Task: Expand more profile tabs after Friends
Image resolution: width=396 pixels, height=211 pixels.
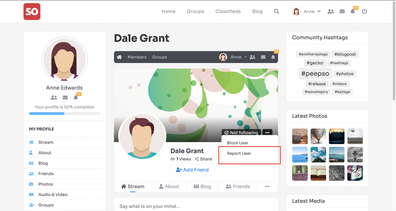Action: point(267,186)
